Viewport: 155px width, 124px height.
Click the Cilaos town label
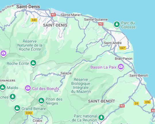(x=38, y=121)
